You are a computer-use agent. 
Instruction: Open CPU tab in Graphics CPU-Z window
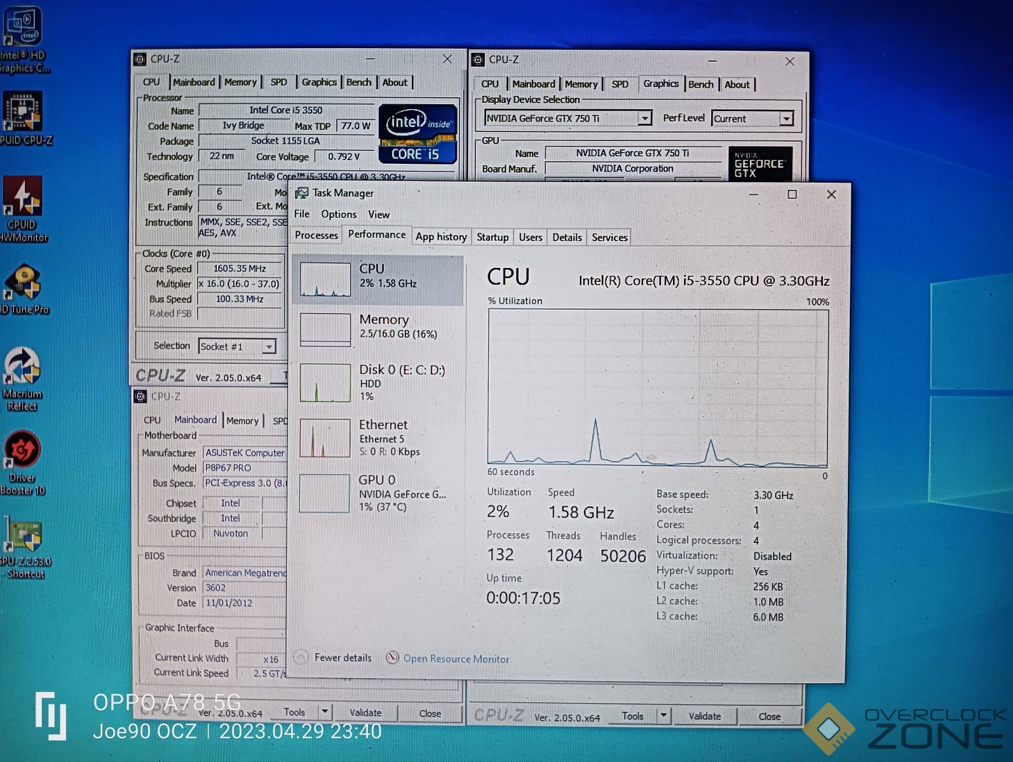point(489,84)
